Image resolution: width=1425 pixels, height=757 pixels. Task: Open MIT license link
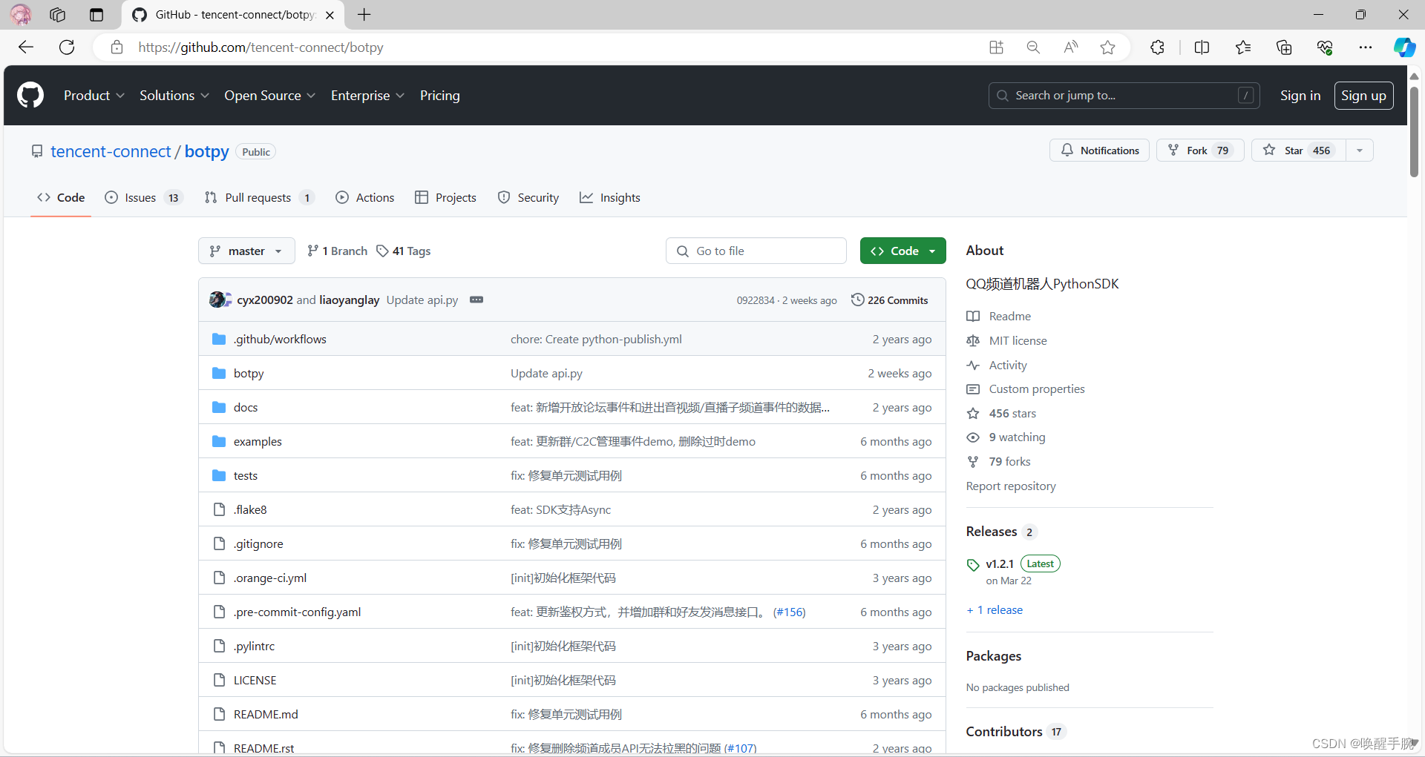pyautogui.click(x=1018, y=340)
